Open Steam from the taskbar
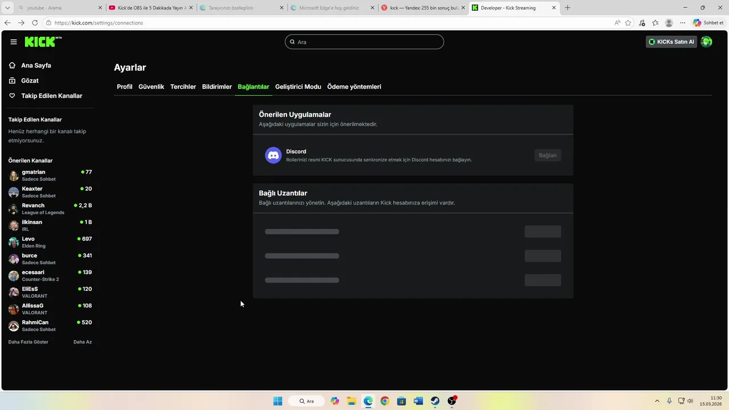 tap(435, 401)
